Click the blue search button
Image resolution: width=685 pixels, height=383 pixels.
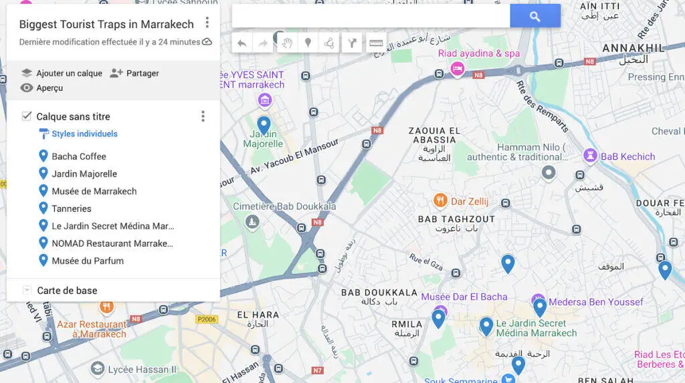click(534, 16)
